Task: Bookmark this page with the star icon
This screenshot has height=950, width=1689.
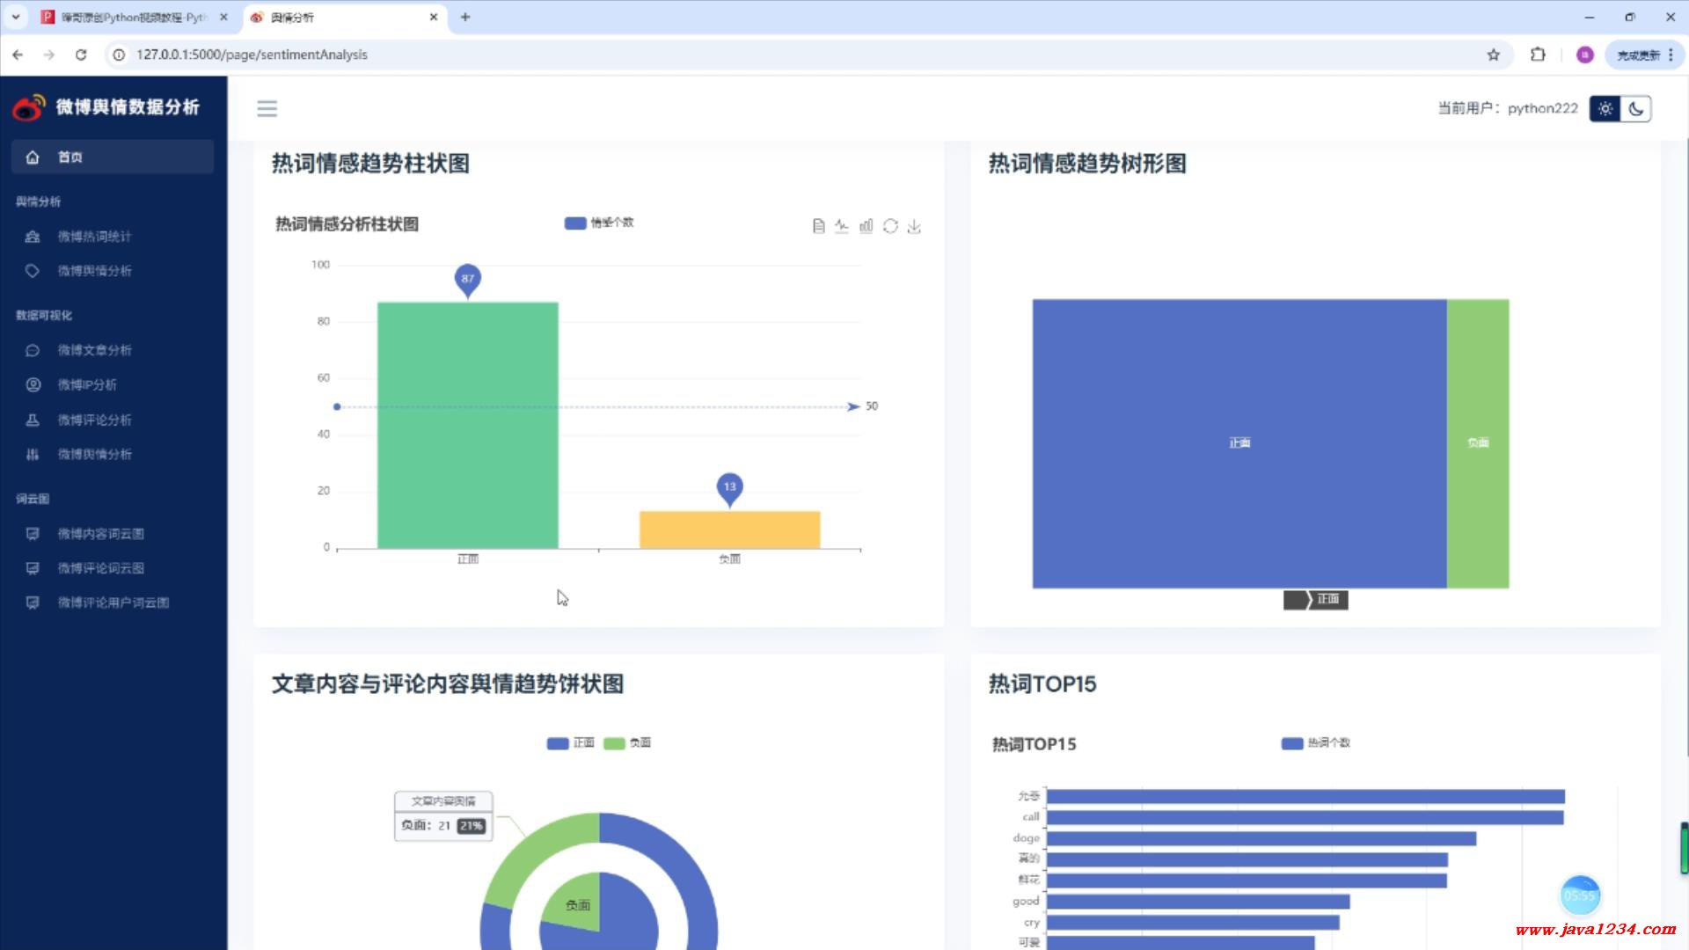Action: click(1493, 55)
